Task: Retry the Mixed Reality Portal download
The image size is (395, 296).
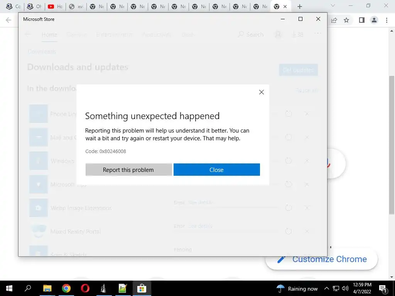Action: tap(289, 231)
